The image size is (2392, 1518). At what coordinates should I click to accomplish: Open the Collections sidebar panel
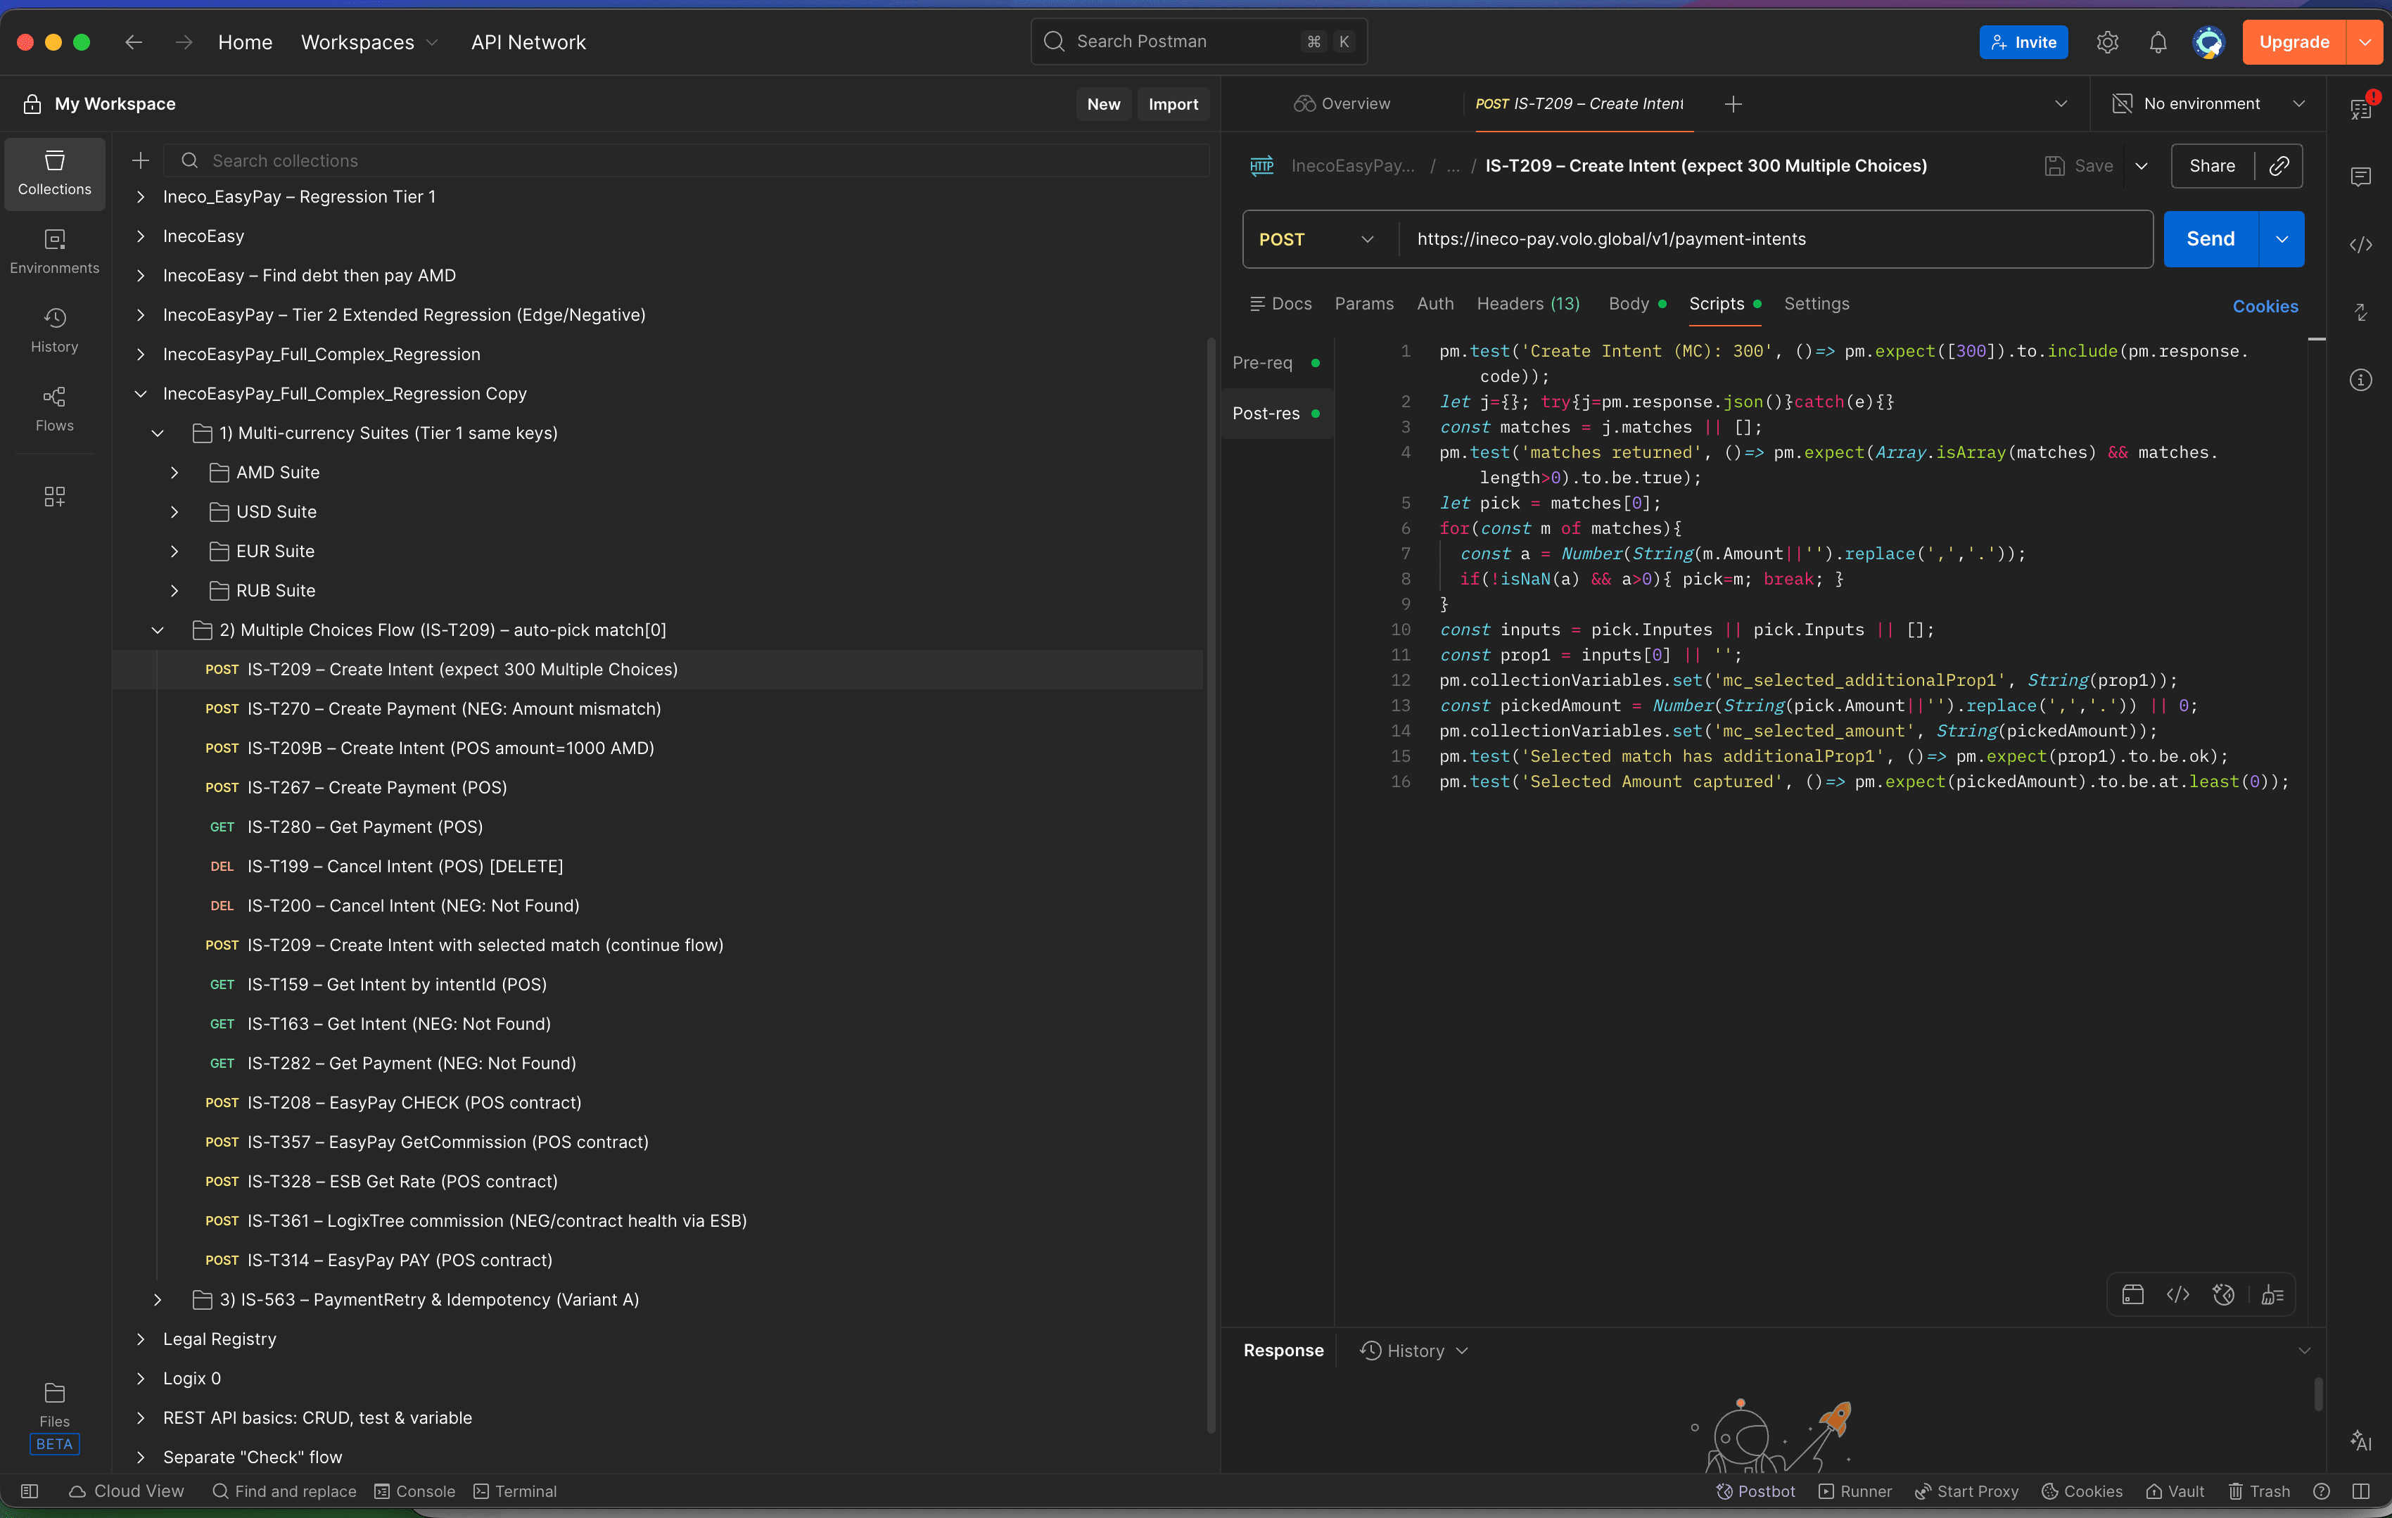(x=55, y=173)
